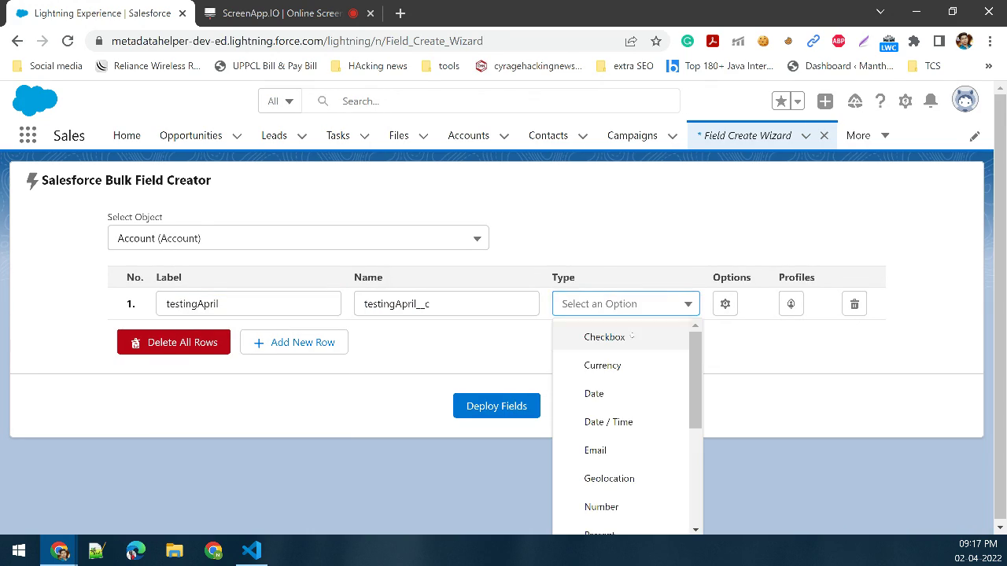Open Options gear for the testingApril row
The height and width of the screenshot is (566, 1007).
725,303
